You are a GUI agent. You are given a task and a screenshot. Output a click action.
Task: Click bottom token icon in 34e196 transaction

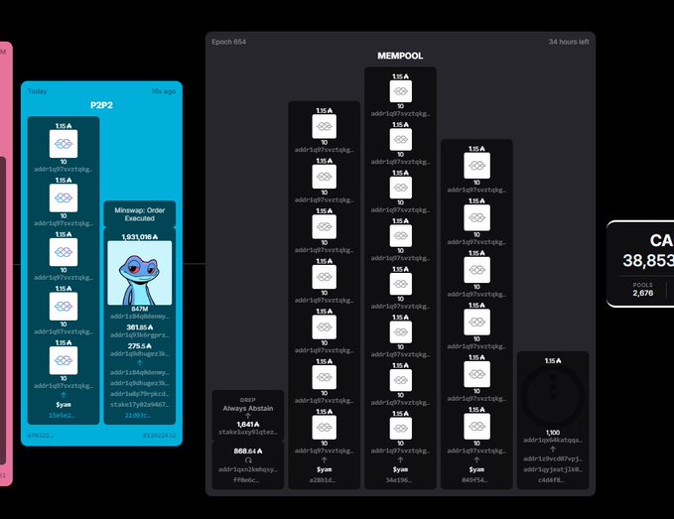pos(401,429)
